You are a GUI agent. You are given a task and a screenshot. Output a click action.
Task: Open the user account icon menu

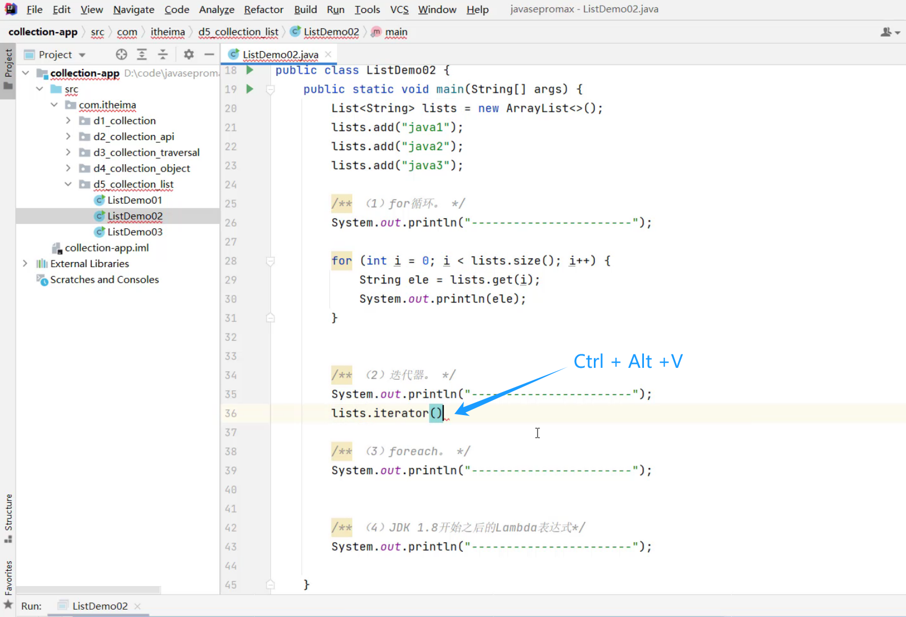click(x=890, y=32)
